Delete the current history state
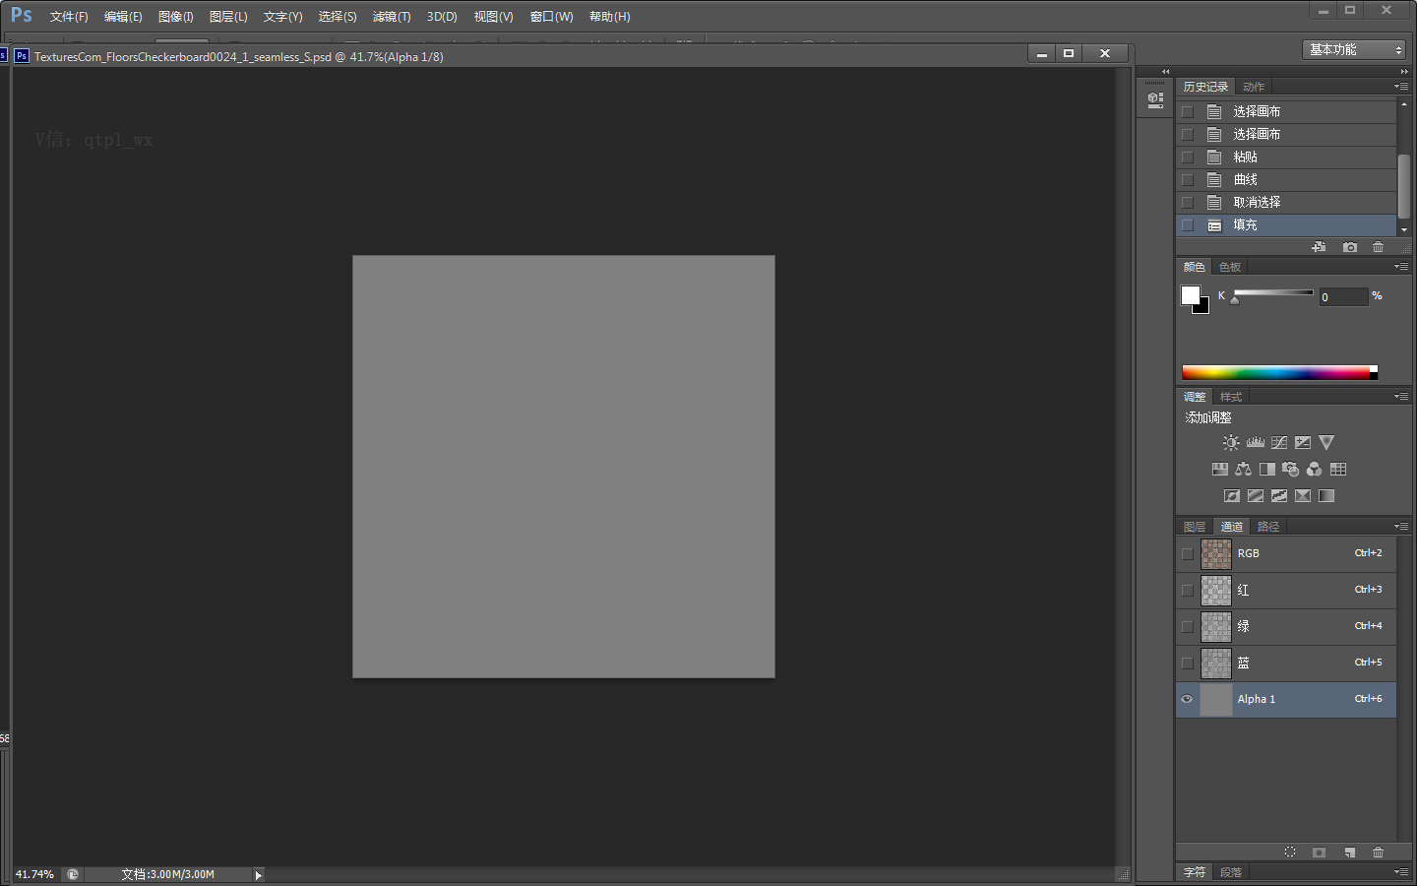Image resolution: width=1417 pixels, height=886 pixels. [x=1379, y=247]
